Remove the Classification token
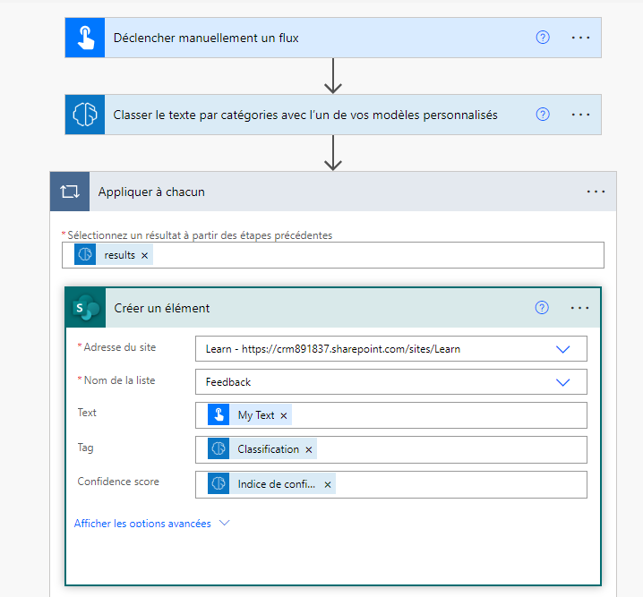This screenshot has height=597, width=643. pos(309,449)
